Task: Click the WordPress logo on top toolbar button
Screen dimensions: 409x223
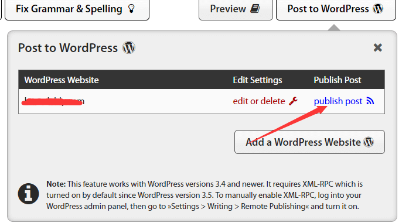Action: click(x=378, y=9)
